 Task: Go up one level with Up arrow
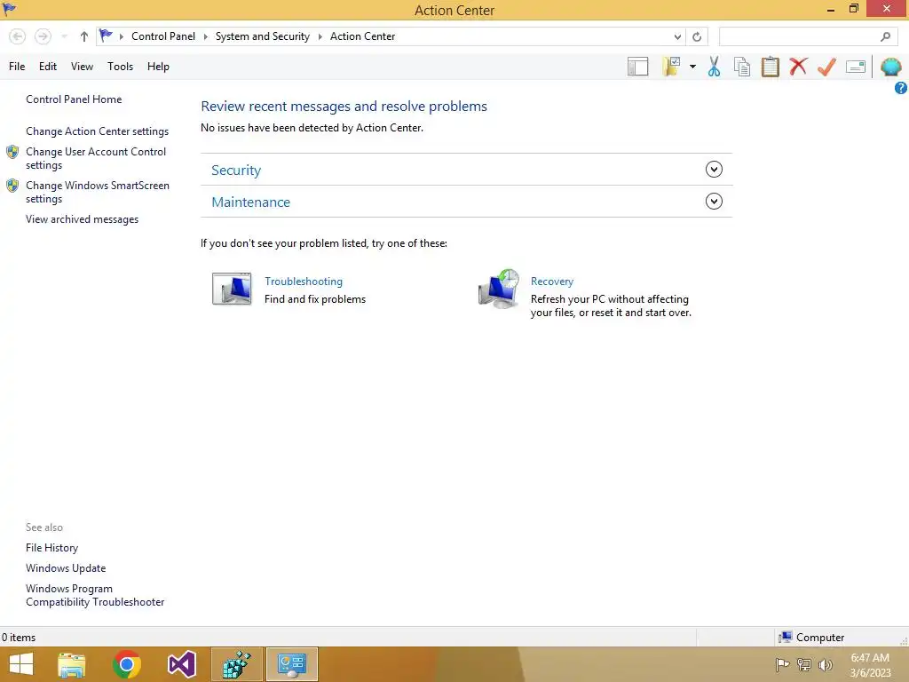click(84, 36)
